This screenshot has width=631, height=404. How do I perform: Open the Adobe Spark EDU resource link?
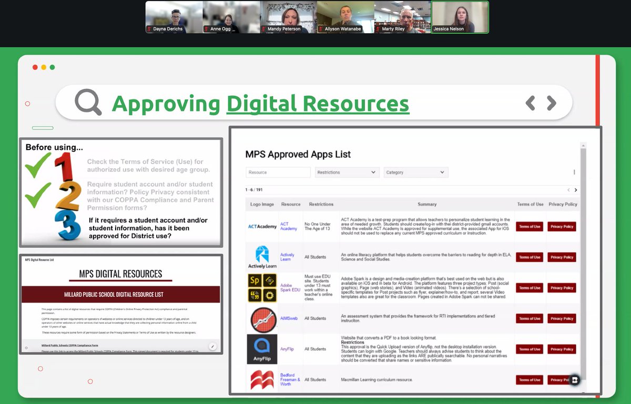click(x=290, y=288)
